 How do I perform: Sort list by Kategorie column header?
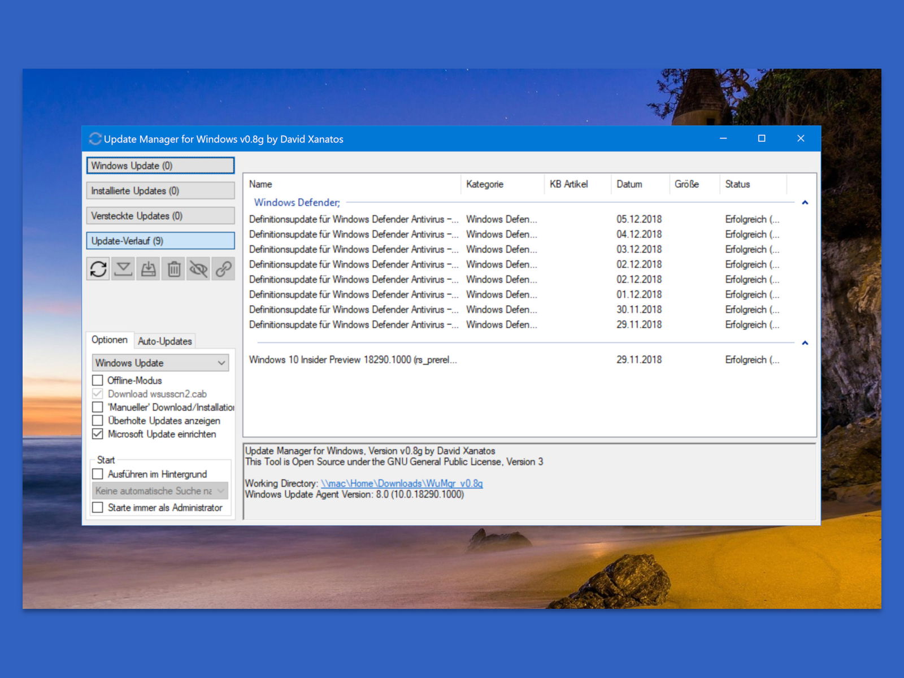(503, 184)
